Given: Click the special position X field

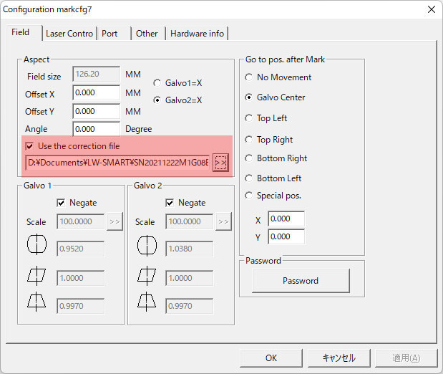Looking at the screenshot, I should pyautogui.click(x=286, y=219).
